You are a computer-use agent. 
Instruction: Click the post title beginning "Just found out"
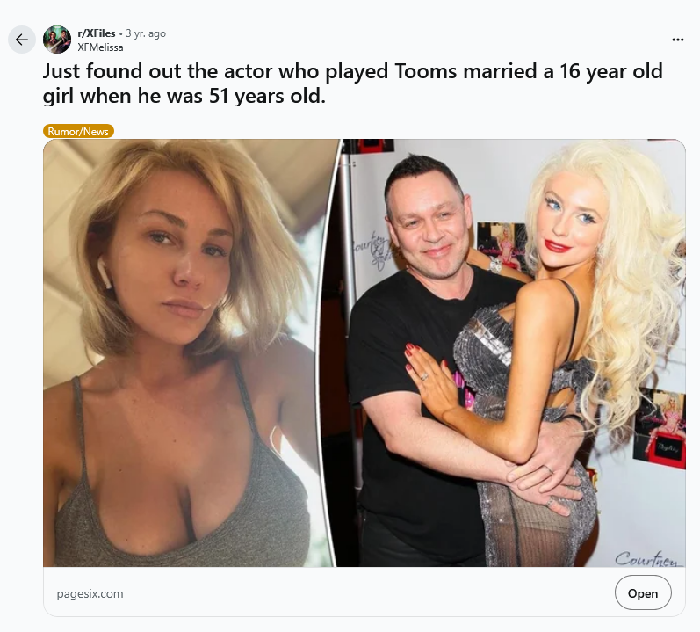(x=352, y=84)
